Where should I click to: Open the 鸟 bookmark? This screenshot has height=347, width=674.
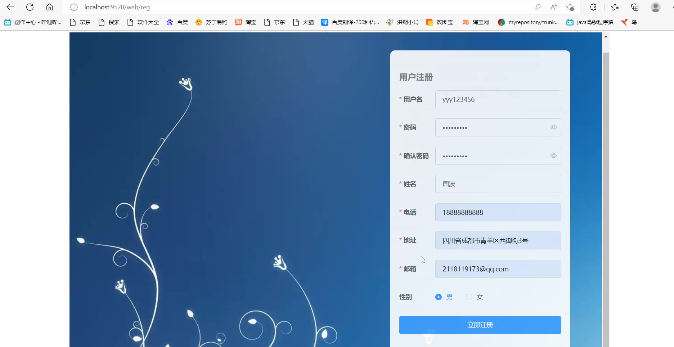tap(629, 22)
